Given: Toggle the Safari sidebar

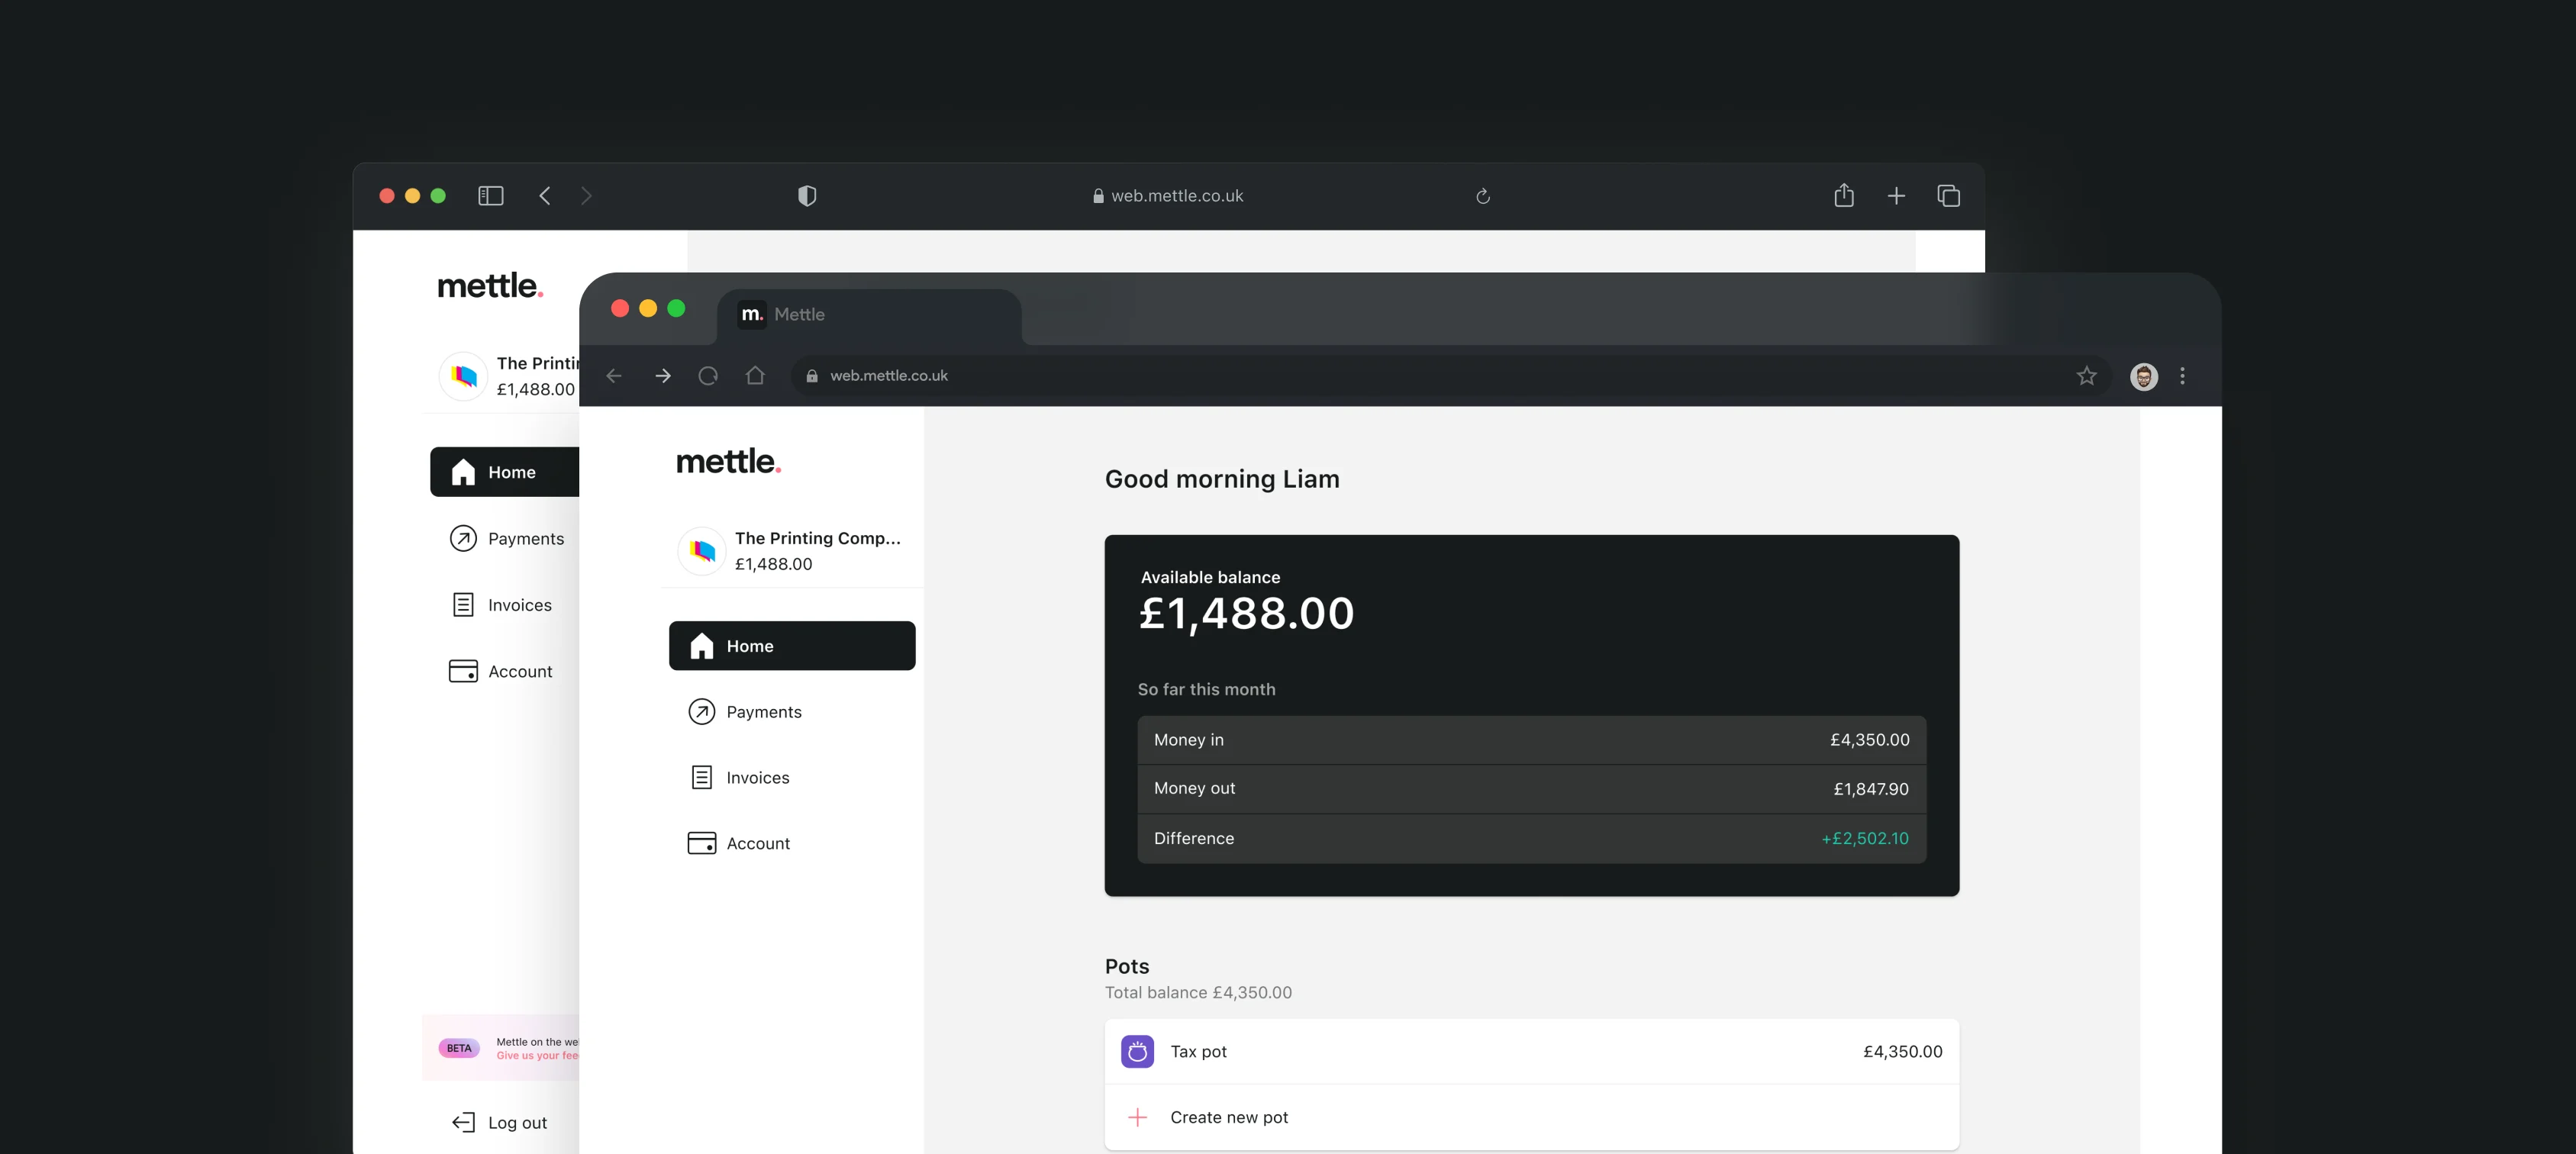Looking at the screenshot, I should pos(490,195).
